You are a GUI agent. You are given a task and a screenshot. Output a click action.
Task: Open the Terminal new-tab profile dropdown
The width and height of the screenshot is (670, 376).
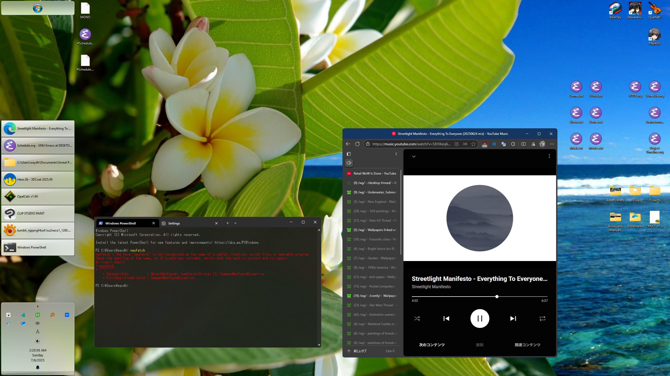click(x=235, y=223)
